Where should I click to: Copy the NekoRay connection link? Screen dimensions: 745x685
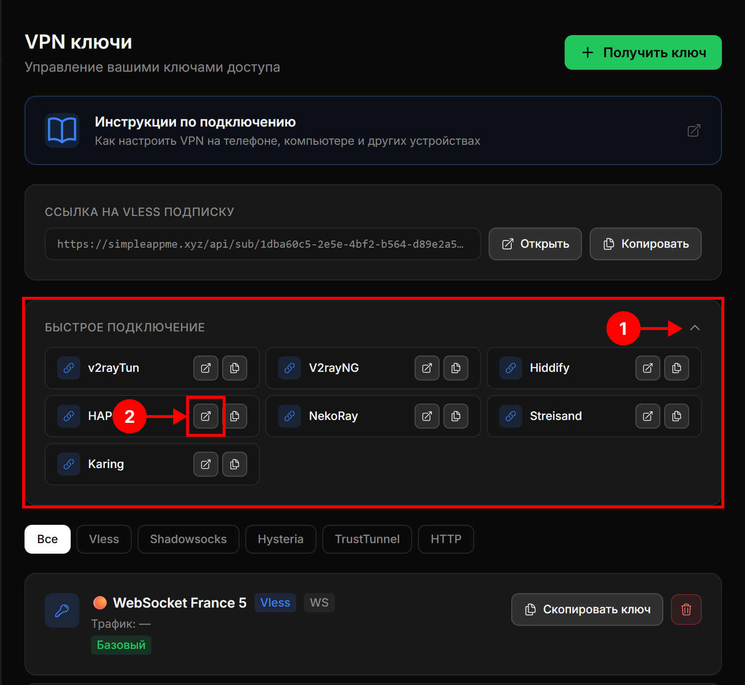tap(455, 416)
